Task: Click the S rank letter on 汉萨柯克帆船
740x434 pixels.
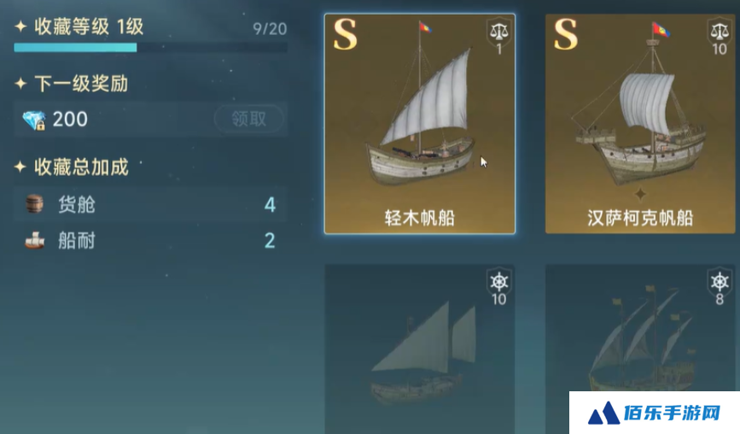Action: pyautogui.click(x=565, y=34)
